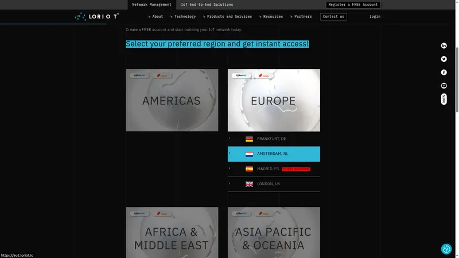Image resolution: width=459 pixels, height=258 pixels.
Task: Collapse the EUROPE region card
Action: 274,100
